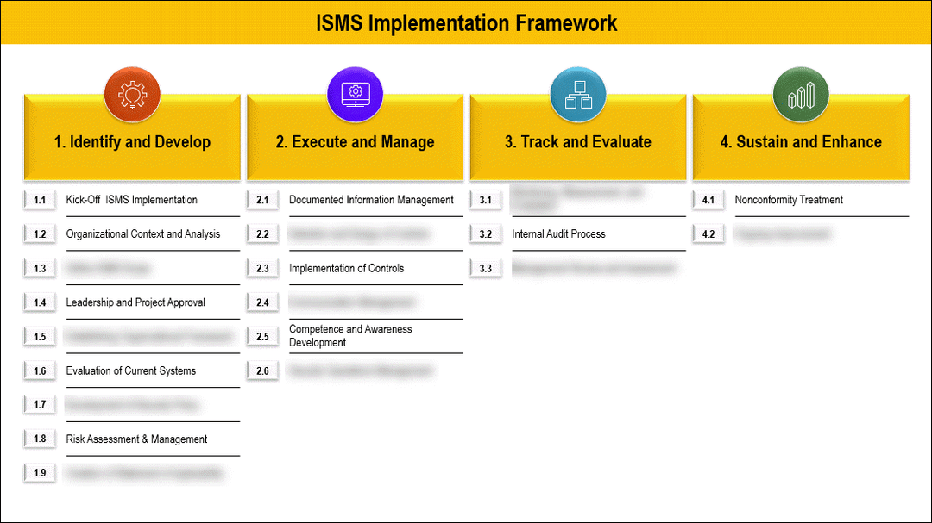Click the green bar chart icon

coord(801,95)
